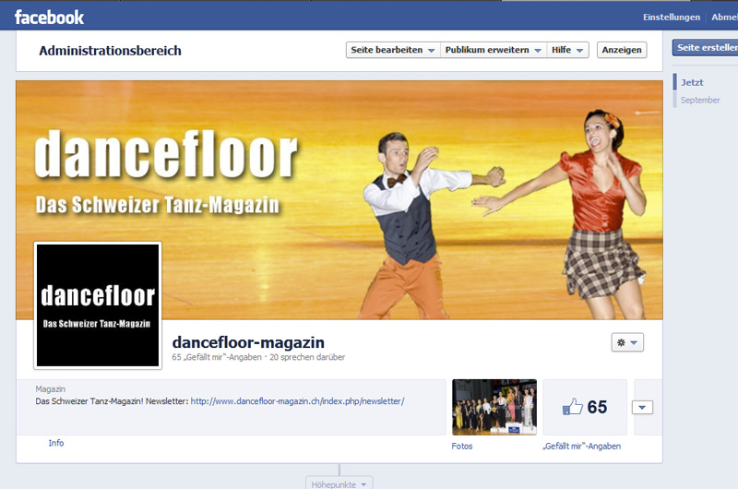The image size is (738, 489).
Task: Expand more page apps arrow
Action: coord(642,407)
